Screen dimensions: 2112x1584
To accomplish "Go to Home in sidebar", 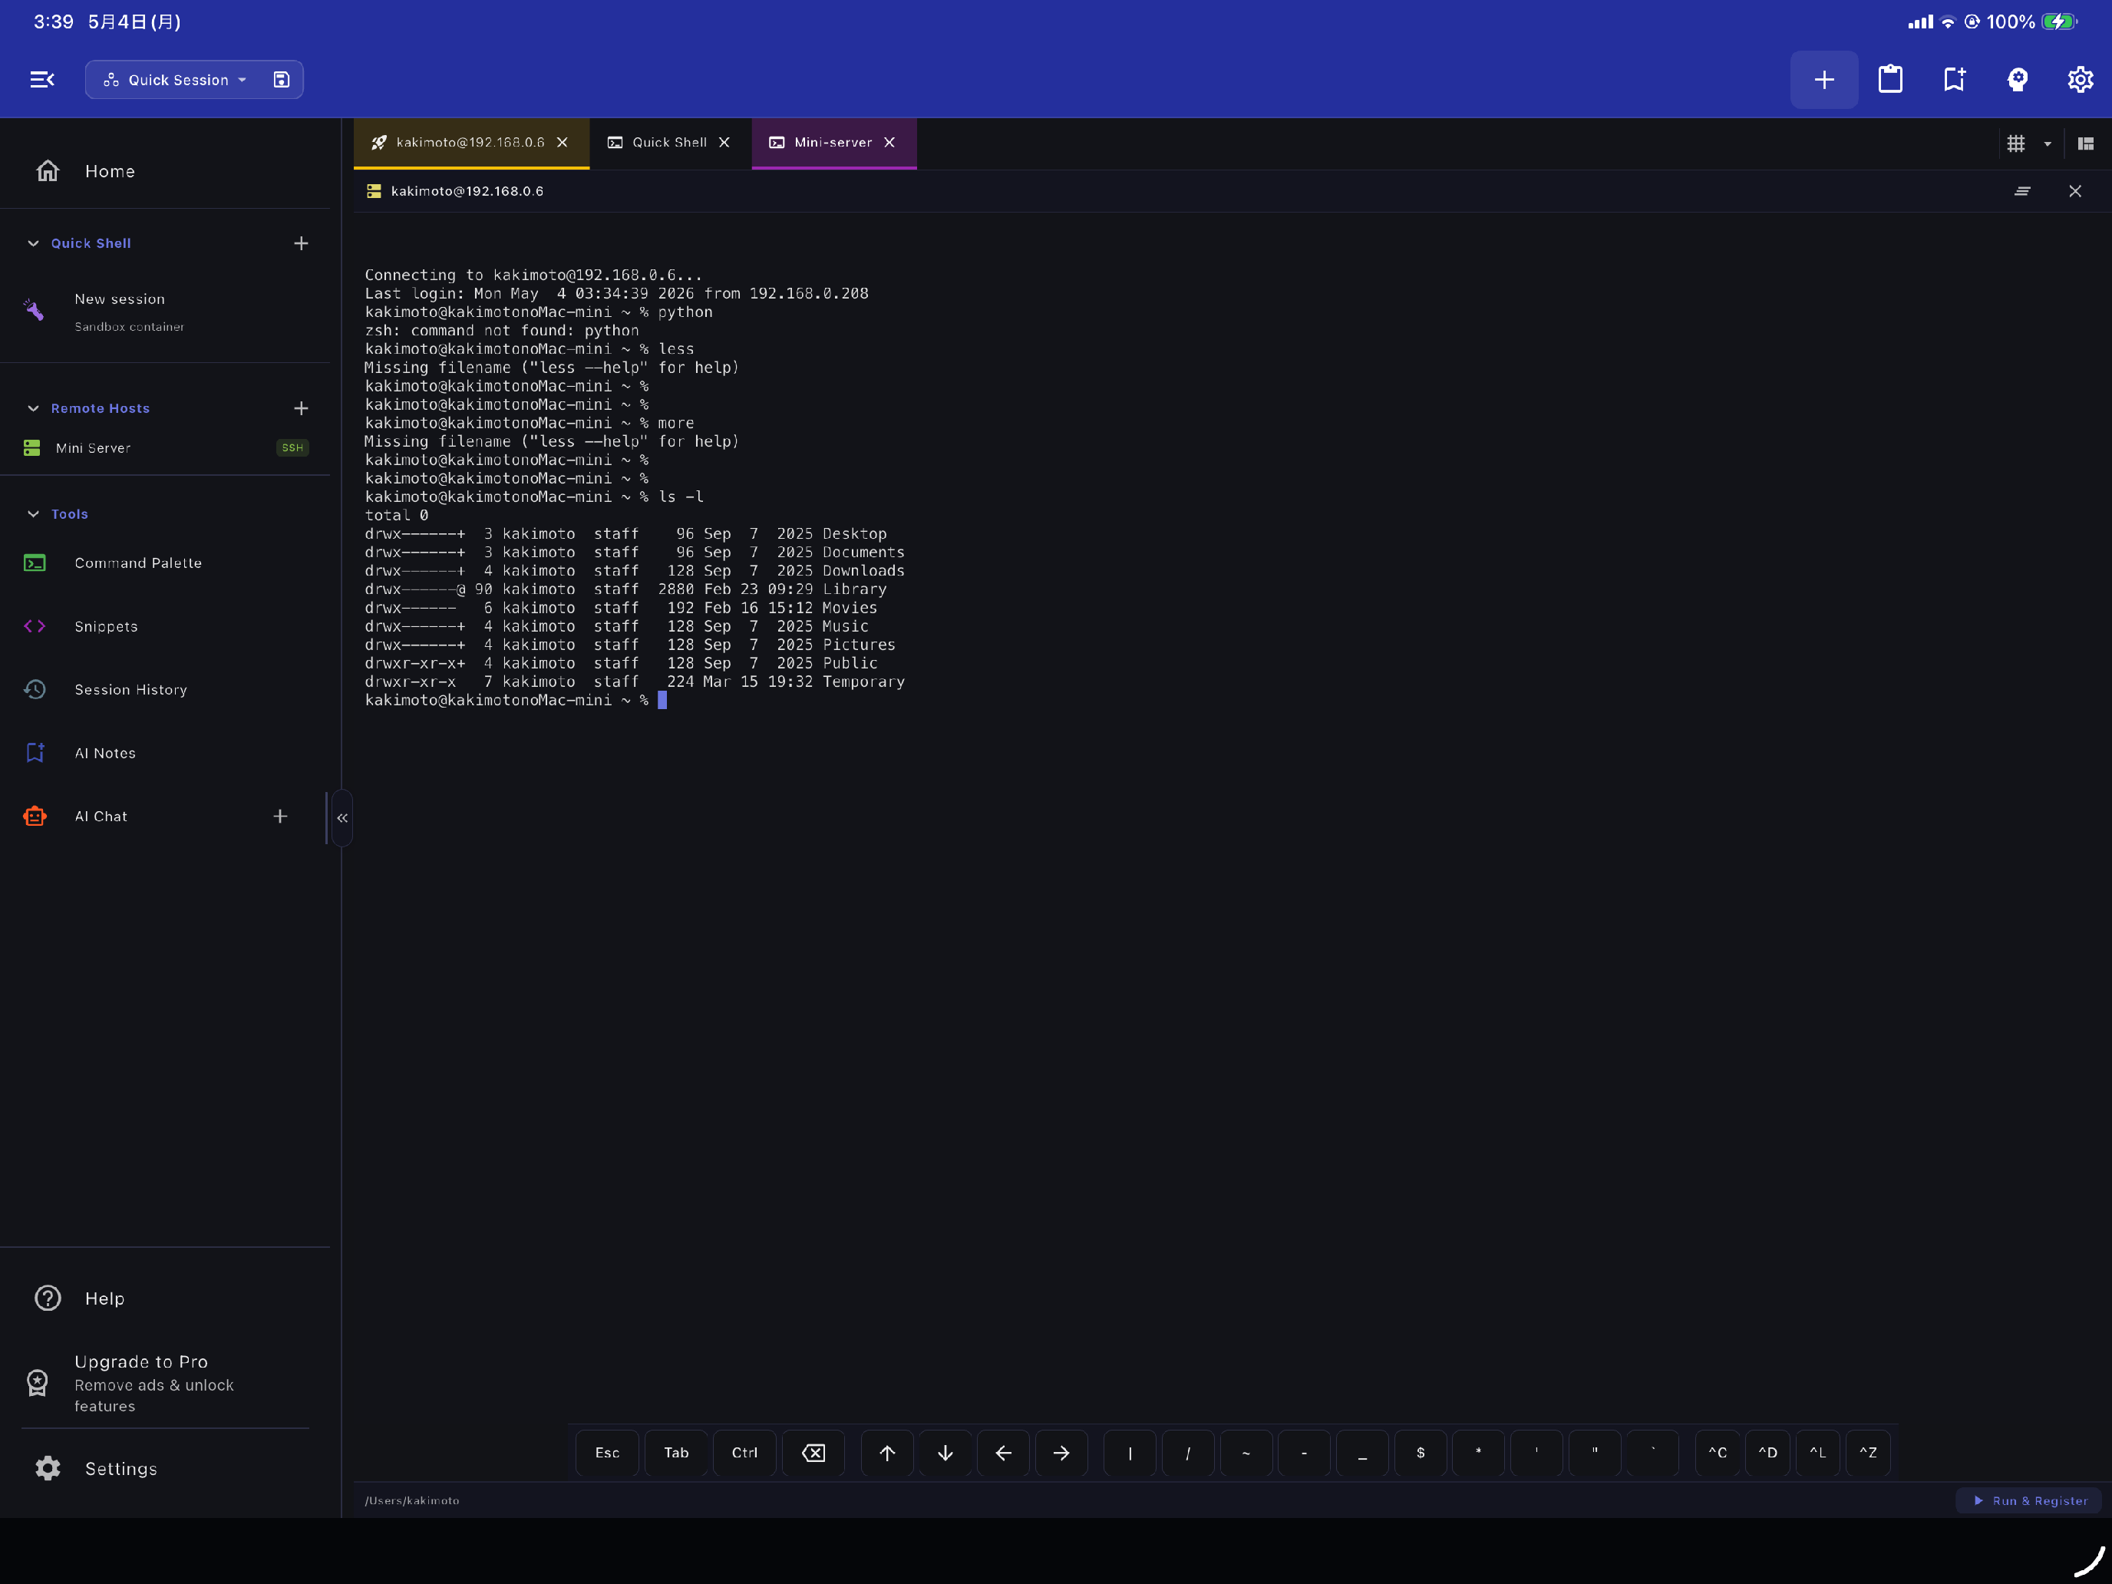I will click(165, 171).
